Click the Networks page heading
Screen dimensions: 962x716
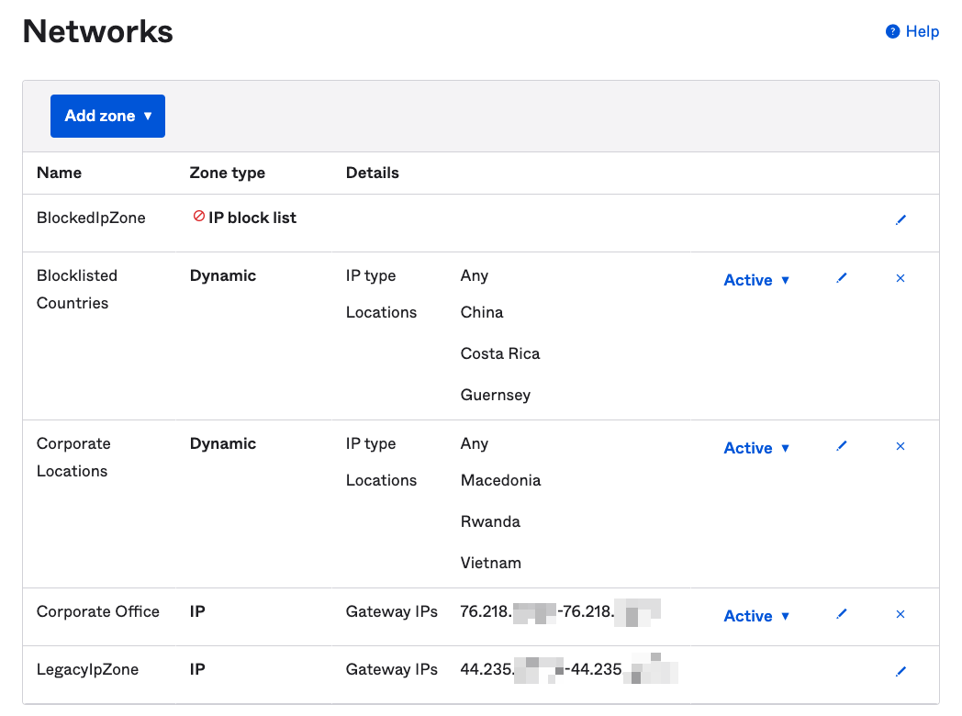(x=97, y=31)
